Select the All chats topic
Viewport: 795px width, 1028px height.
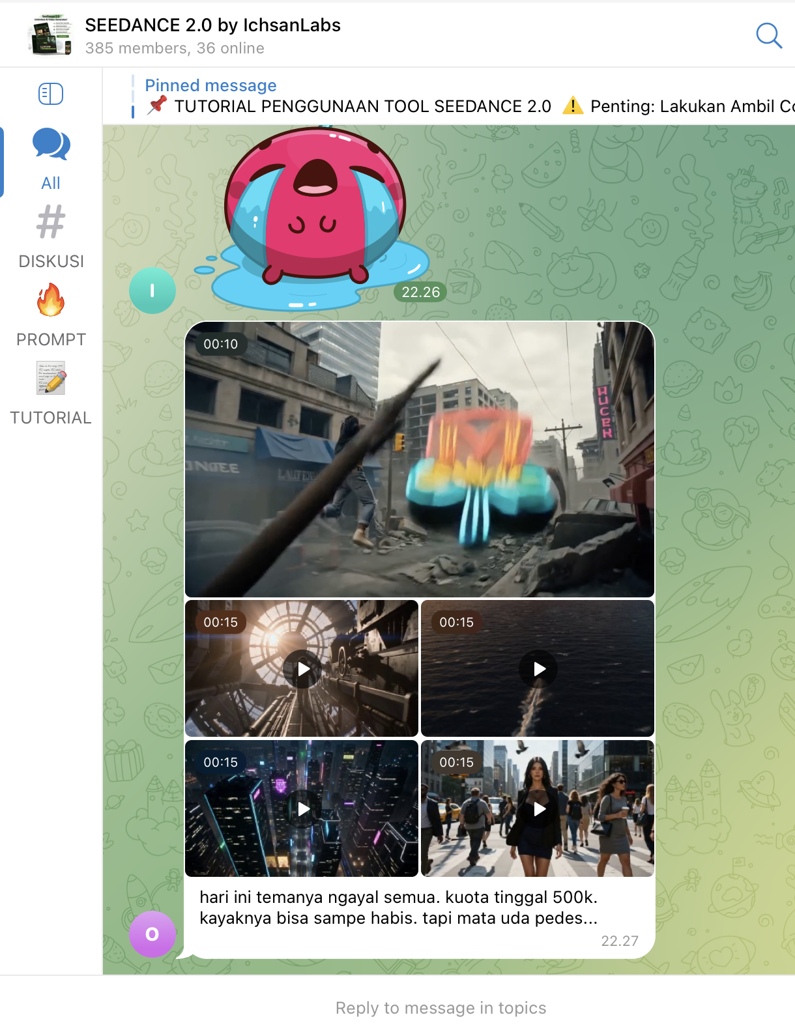(x=51, y=159)
